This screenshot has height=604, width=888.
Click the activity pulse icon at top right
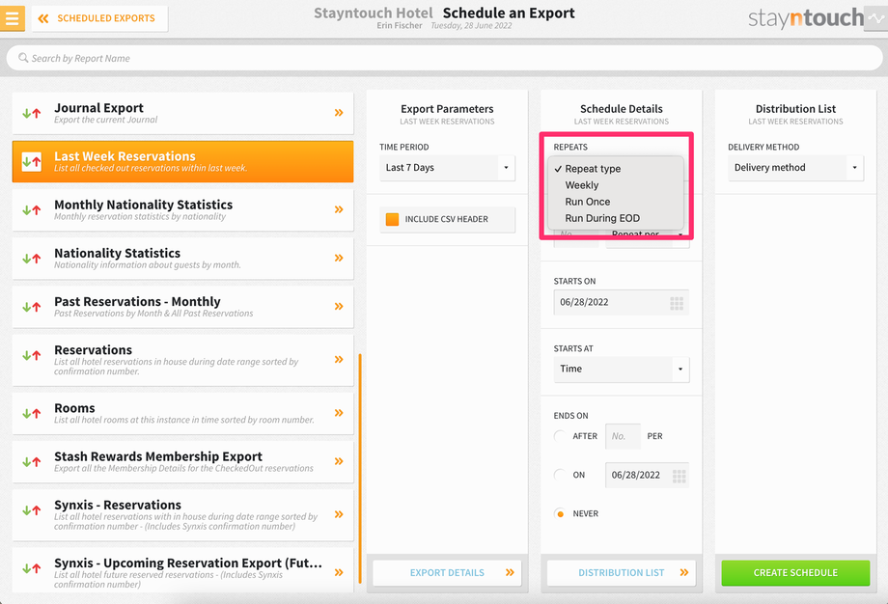[876, 18]
